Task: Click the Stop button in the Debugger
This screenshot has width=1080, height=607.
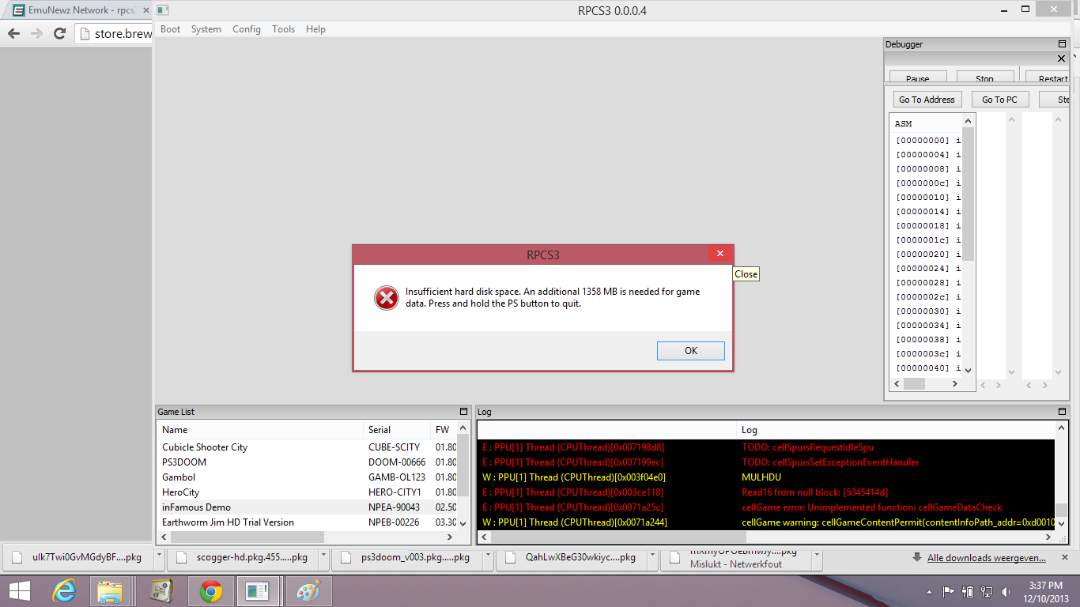Action: tap(984, 77)
